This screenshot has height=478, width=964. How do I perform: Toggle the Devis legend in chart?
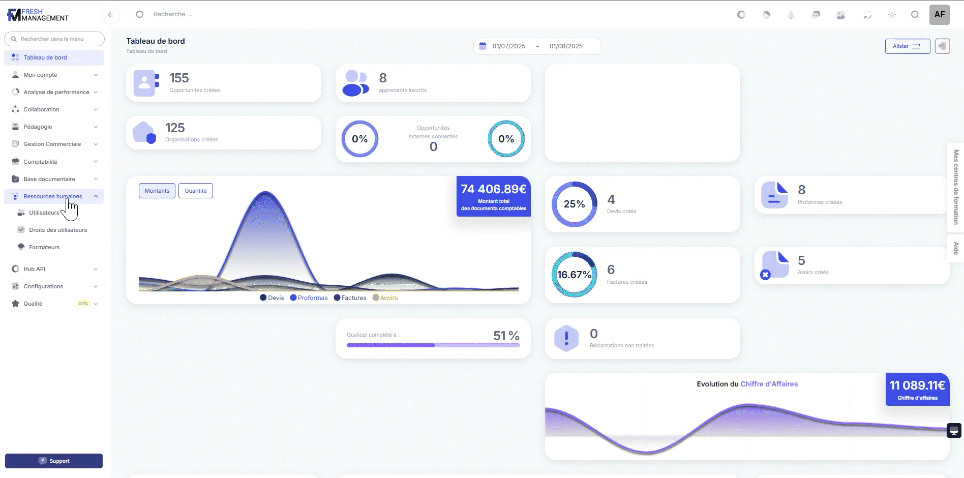pyautogui.click(x=272, y=298)
